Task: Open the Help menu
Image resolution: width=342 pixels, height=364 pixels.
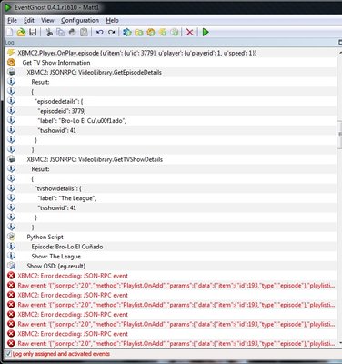Action: [112, 21]
